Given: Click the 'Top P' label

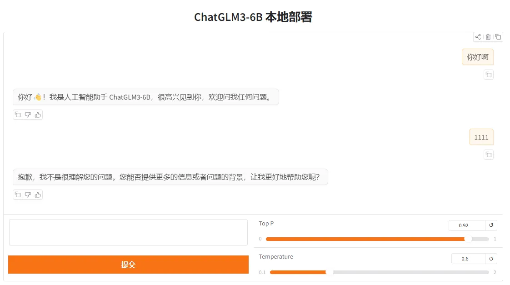Looking at the screenshot, I should [266, 224].
